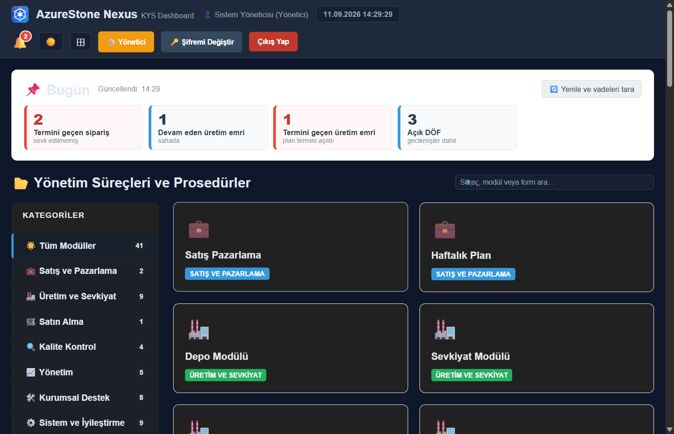Open the Açık DÖF card
Screen dimensions: 674x434
[457, 128]
